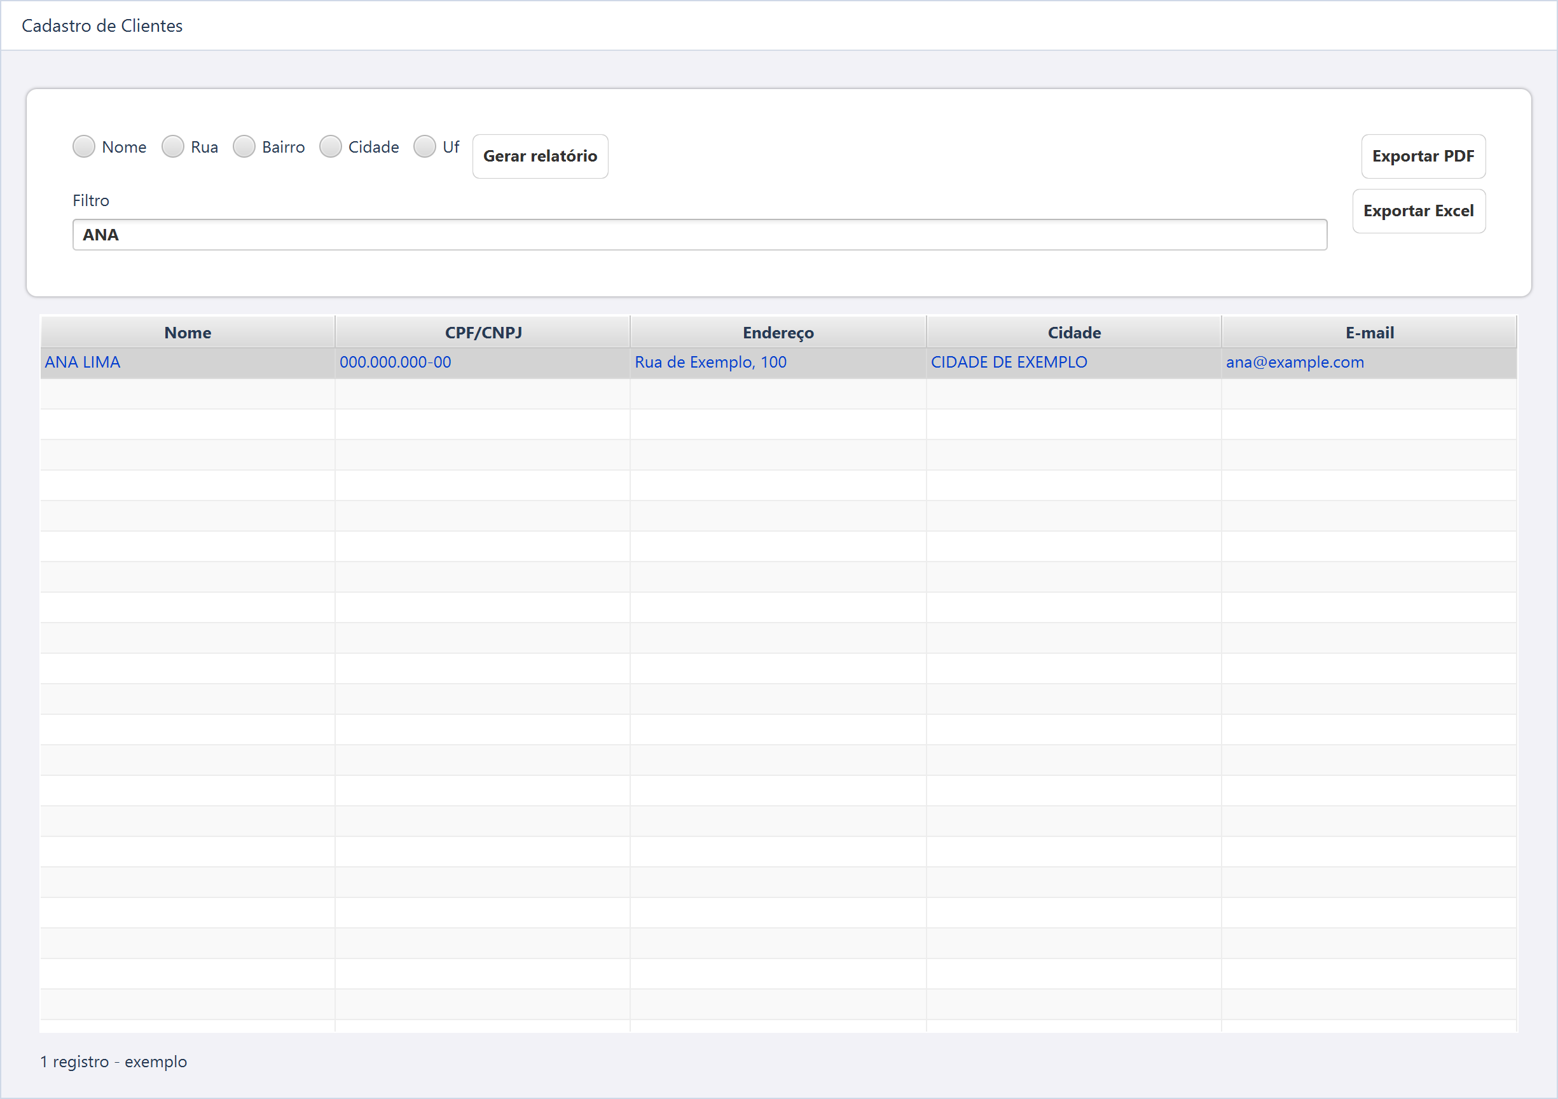Click the 000.000.000-00 CPF cell
Image resolution: width=1558 pixels, height=1099 pixels.
point(483,363)
